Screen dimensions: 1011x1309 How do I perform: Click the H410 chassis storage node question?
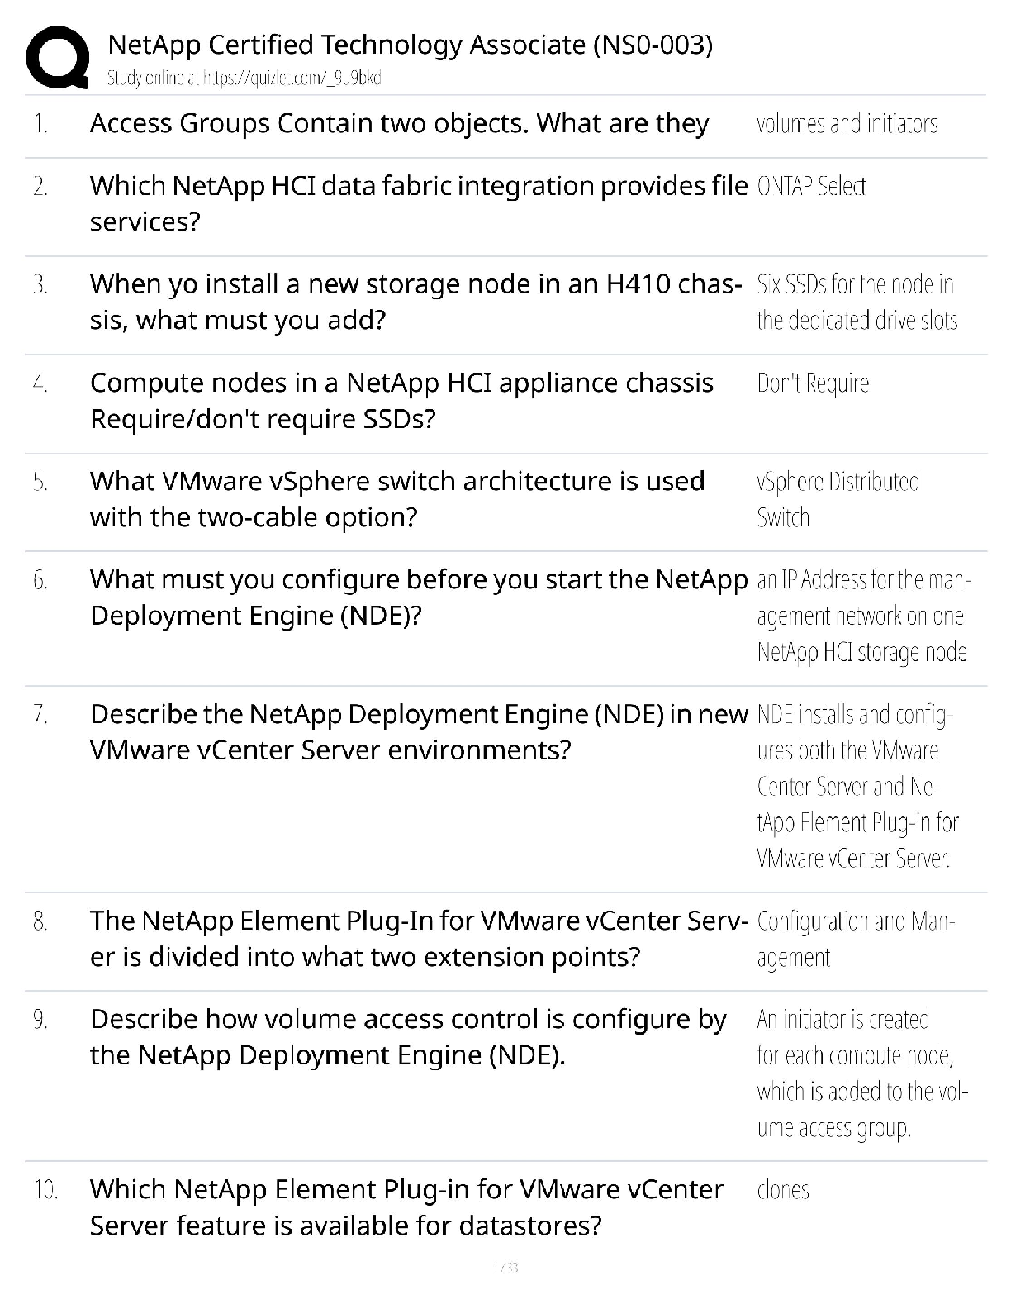pos(415,302)
